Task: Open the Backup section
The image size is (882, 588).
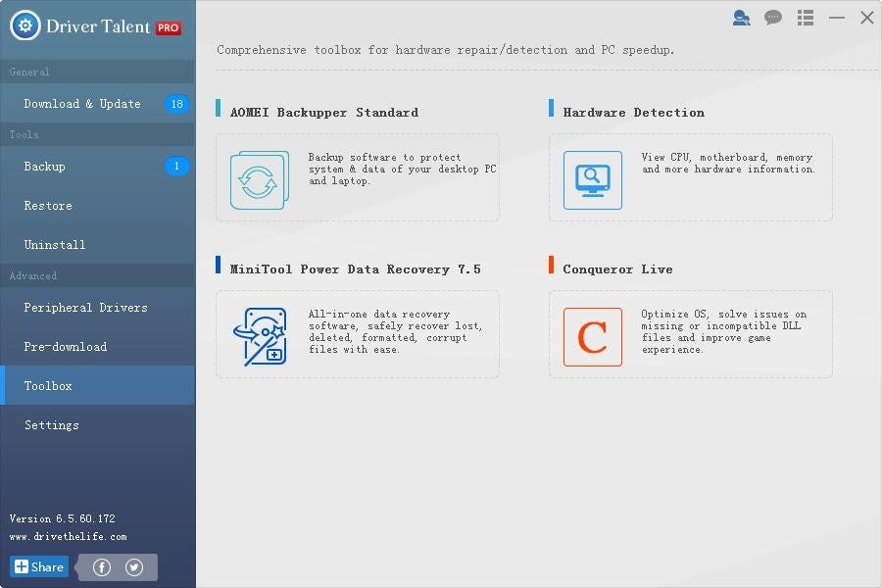Action: [x=97, y=166]
